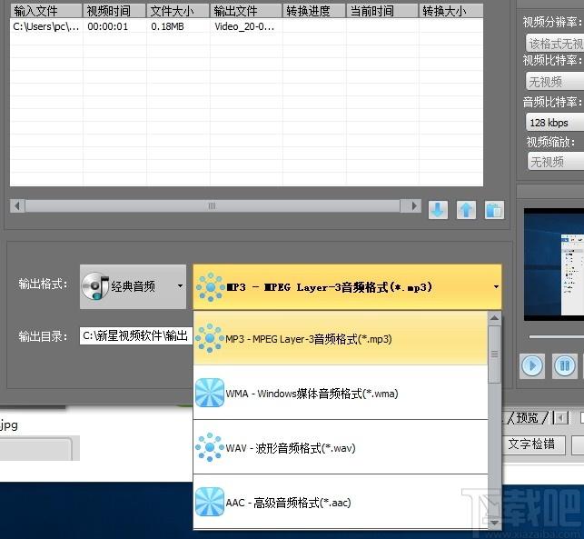The height and width of the screenshot is (539, 584).
Task: Select MP3 - MPEG Layer-3 from the list
Action: point(341,338)
